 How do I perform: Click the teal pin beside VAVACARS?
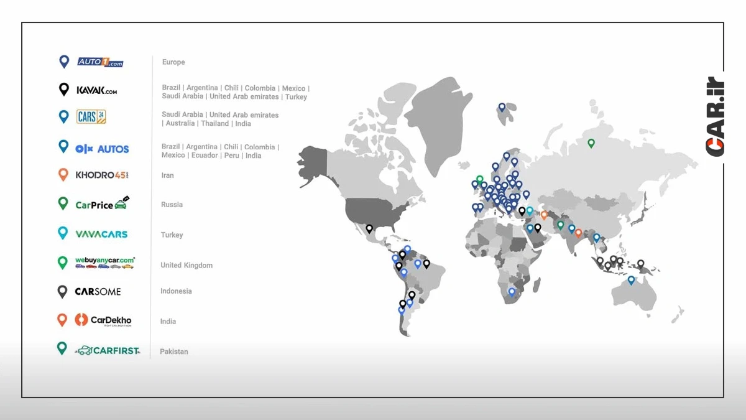(x=63, y=233)
